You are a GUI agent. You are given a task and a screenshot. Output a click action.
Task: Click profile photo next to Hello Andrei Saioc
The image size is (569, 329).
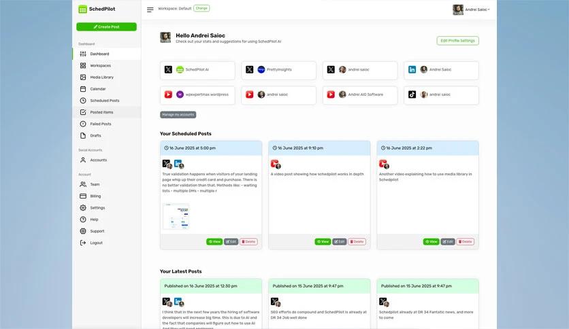point(165,37)
